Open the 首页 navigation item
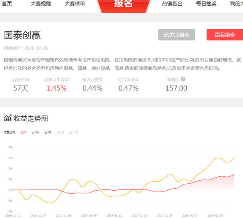The image size is (243, 218). (7, 3)
